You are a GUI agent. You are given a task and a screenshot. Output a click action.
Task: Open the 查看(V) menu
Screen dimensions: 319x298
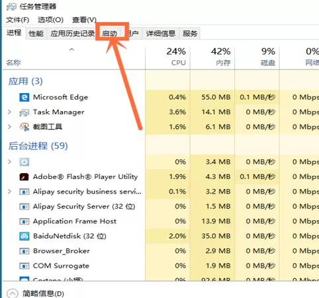click(x=84, y=20)
